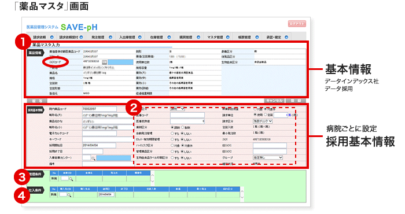Viewport: 405px width, 214px height.
Task: Click the 旧JAN2 field
Action: pyautogui.click(x=270, y=152)
